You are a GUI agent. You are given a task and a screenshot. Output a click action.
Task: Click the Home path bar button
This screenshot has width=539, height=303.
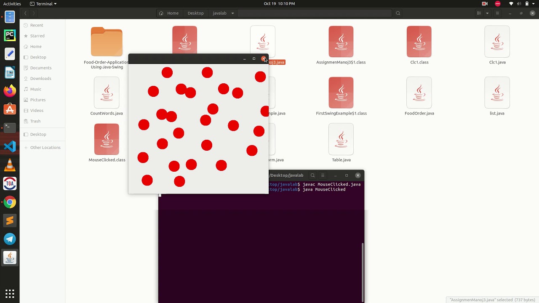(169, 13)
